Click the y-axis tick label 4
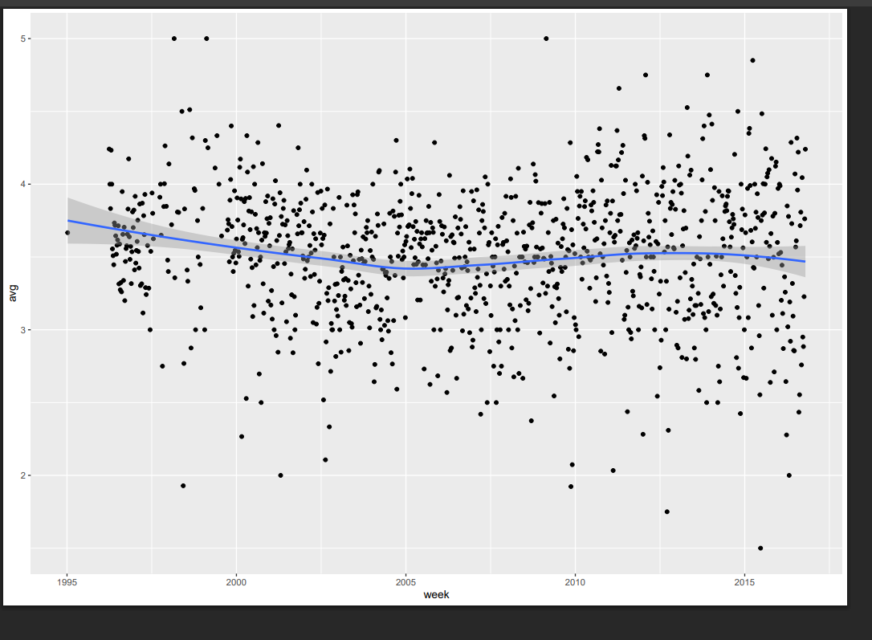872x640 pixels. 25,184
